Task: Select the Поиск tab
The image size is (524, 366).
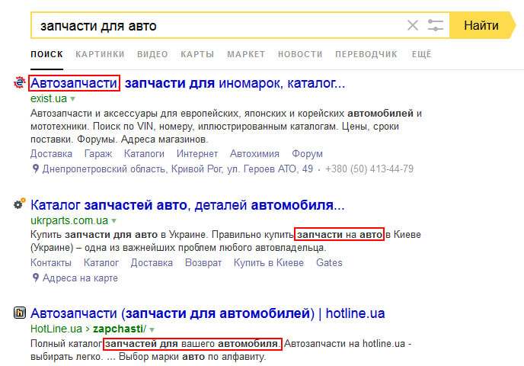Action: pyautogui.click(x=46, y=54)
